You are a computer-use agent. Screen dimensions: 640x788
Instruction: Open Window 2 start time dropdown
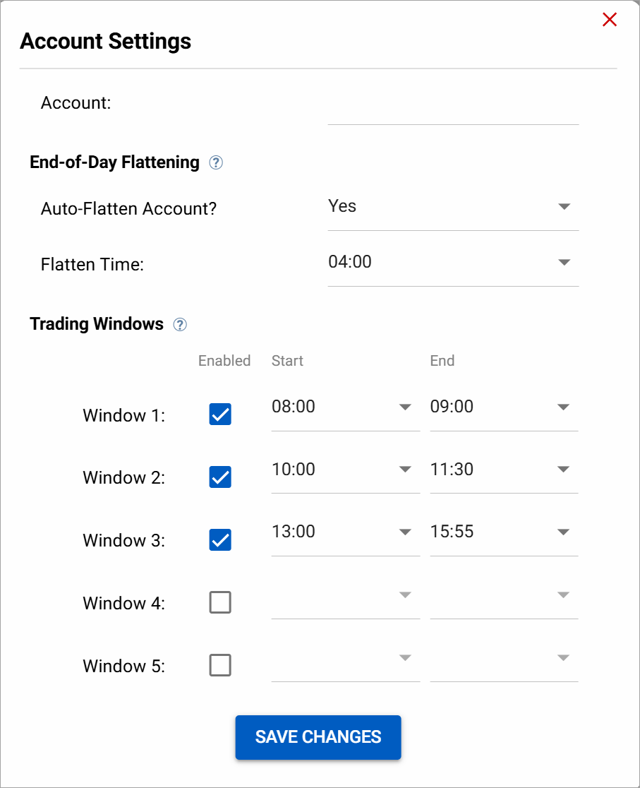(404, 469)
